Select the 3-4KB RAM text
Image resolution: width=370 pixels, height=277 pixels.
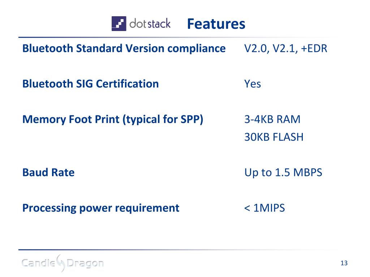pyautogui.click(x=272, y=119)
